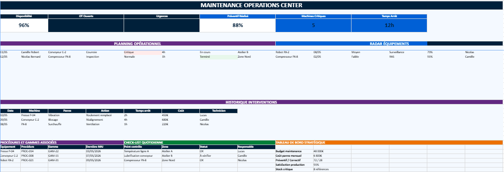The height and width of the screenshot is (172, 504).
Task: Select the 'Réalignement' action cell
Action: [105, 120]
